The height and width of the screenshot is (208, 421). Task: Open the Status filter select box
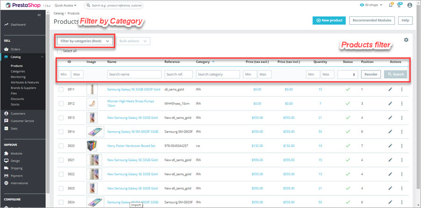coord(348,74)
